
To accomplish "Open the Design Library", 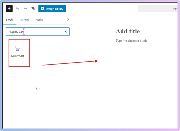I will [x=52, y=9].
